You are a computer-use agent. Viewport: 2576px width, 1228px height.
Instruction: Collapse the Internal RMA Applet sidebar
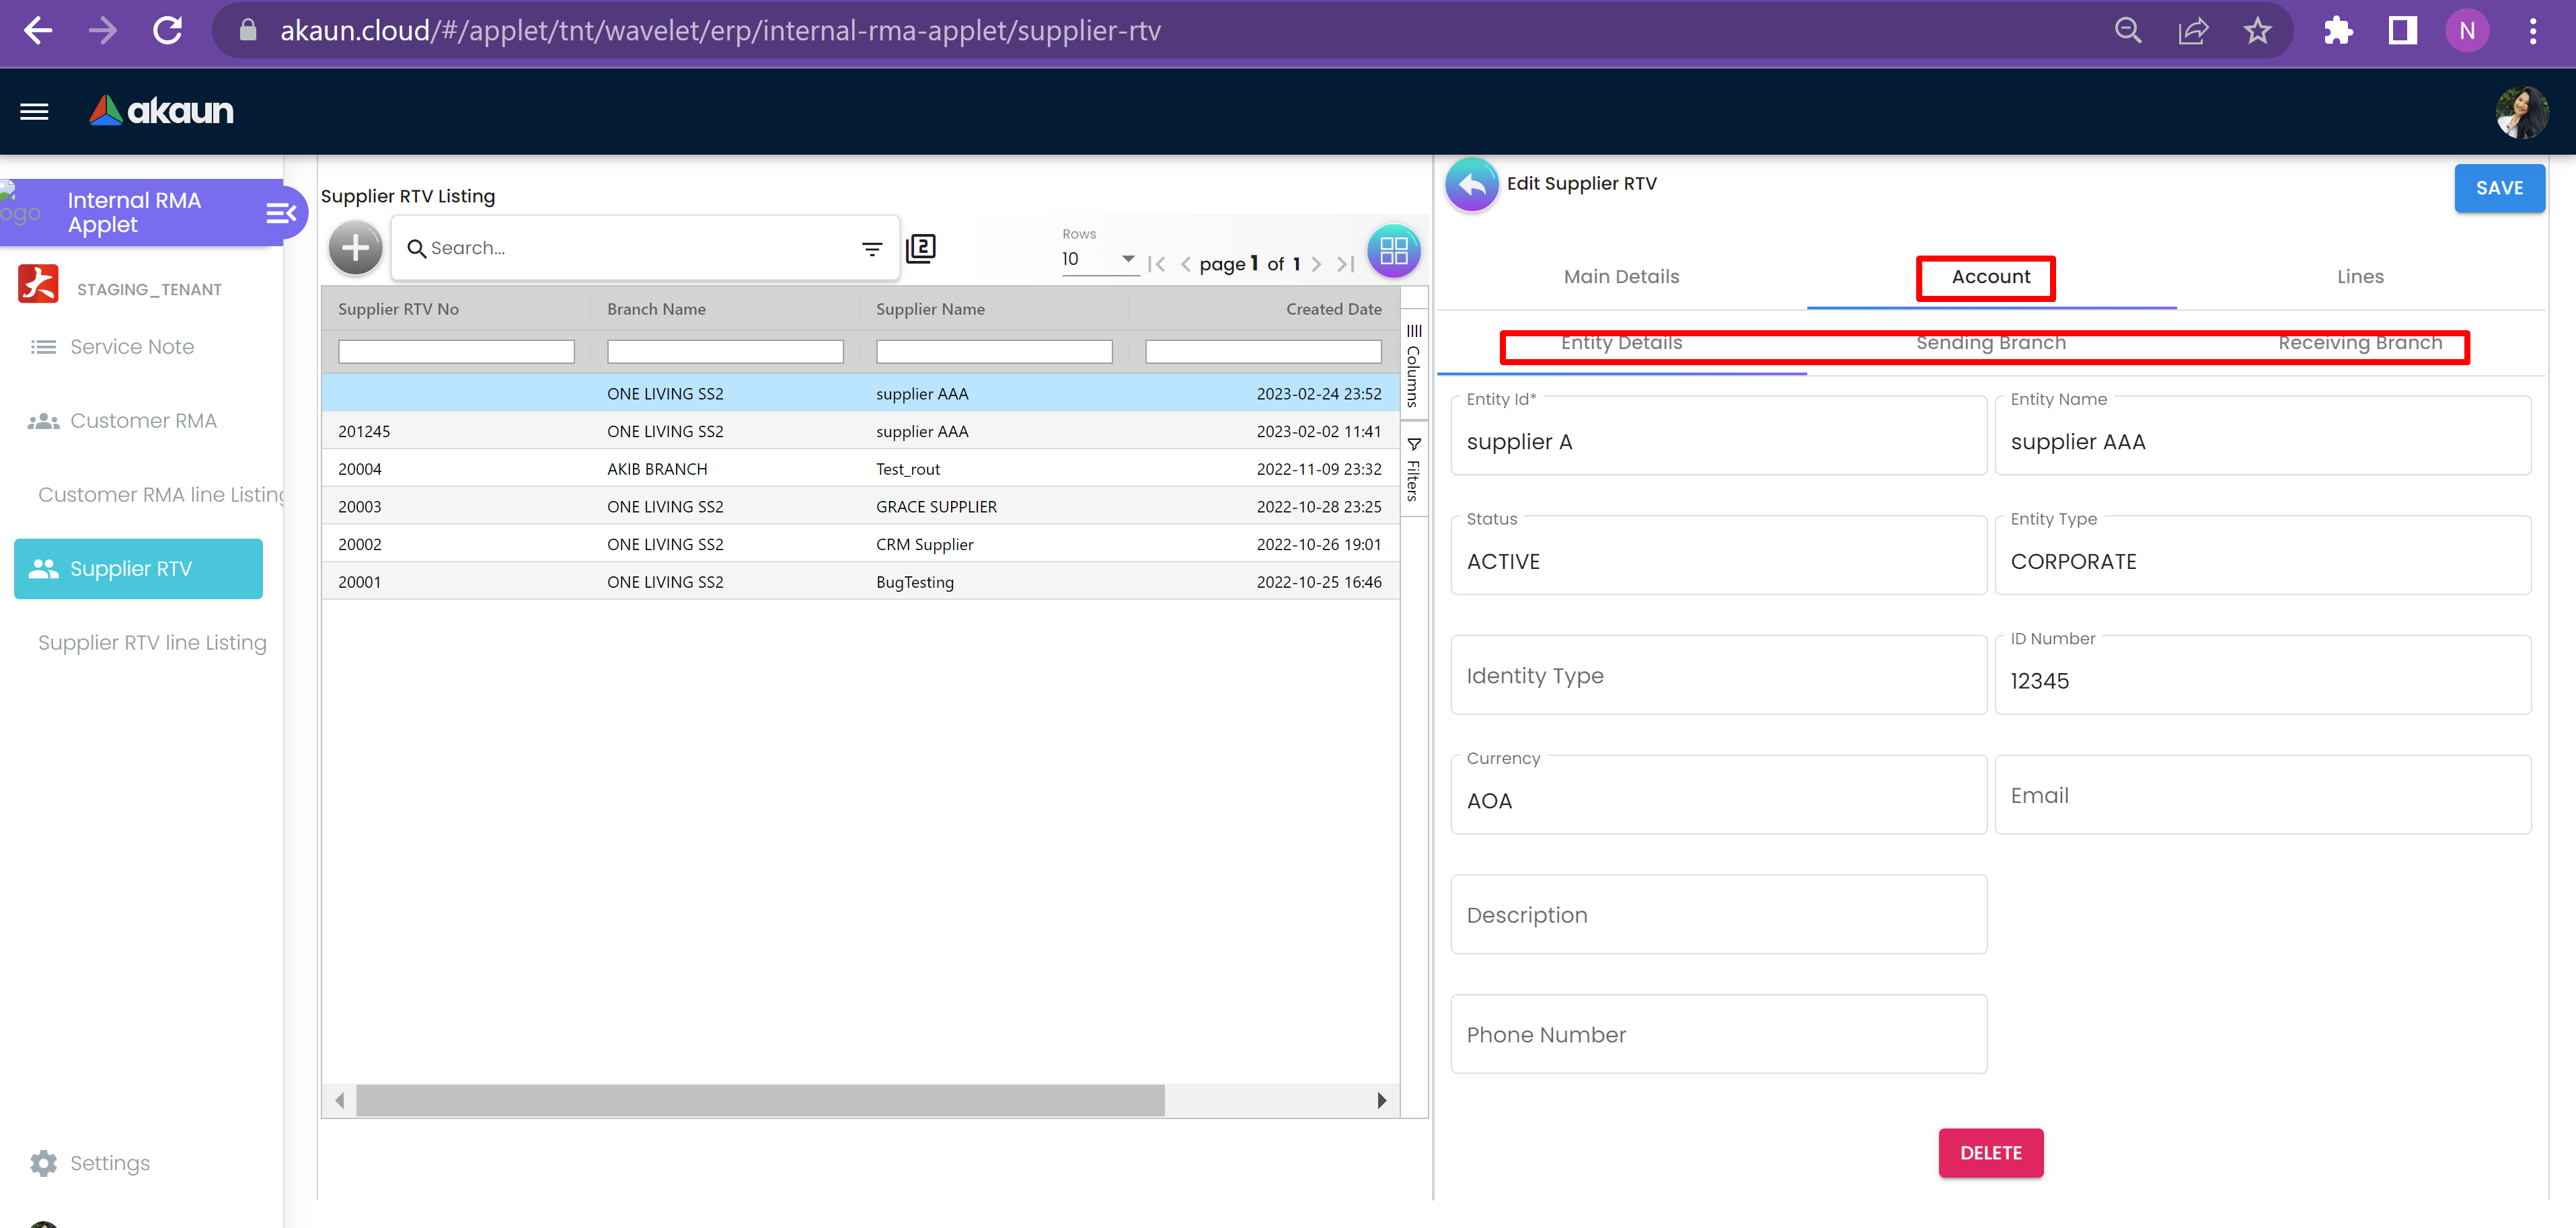281,212
